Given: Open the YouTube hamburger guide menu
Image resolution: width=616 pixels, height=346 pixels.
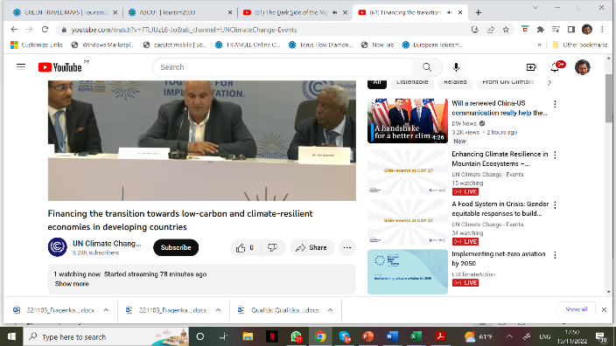Looking at the screenshot, I should (21, 66).
